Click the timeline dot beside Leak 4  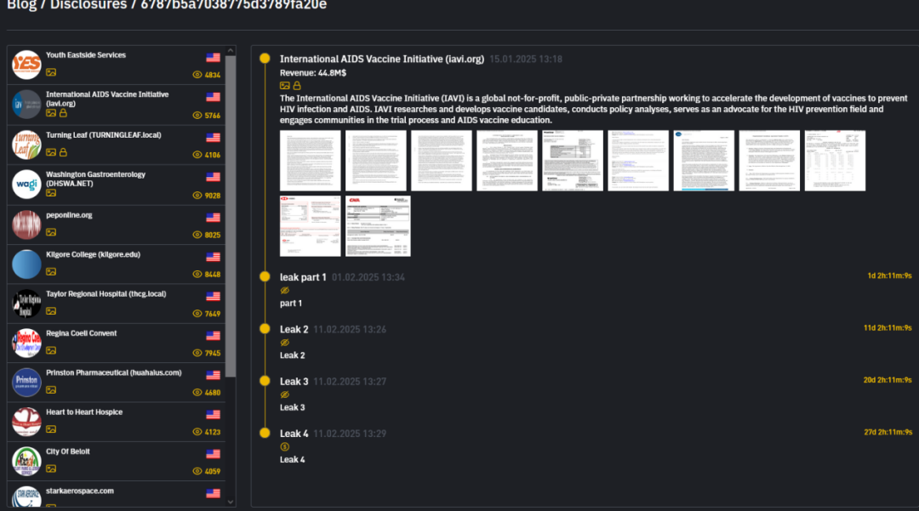(265, 433)
